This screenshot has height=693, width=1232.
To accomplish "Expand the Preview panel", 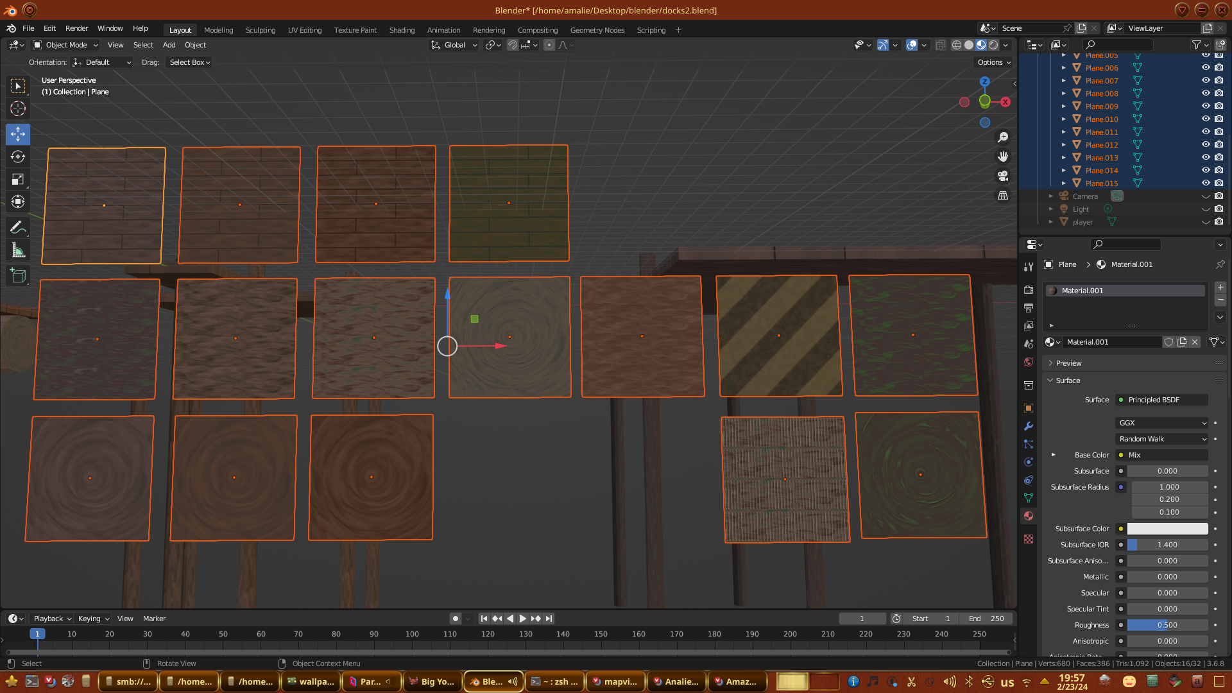I will [1068, 363].
